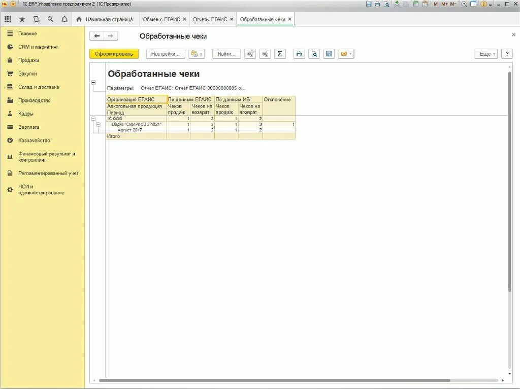The height and width of the screenshot is (389, 520).
Task: Open the Кадры section
Action: tap(25, 114)
